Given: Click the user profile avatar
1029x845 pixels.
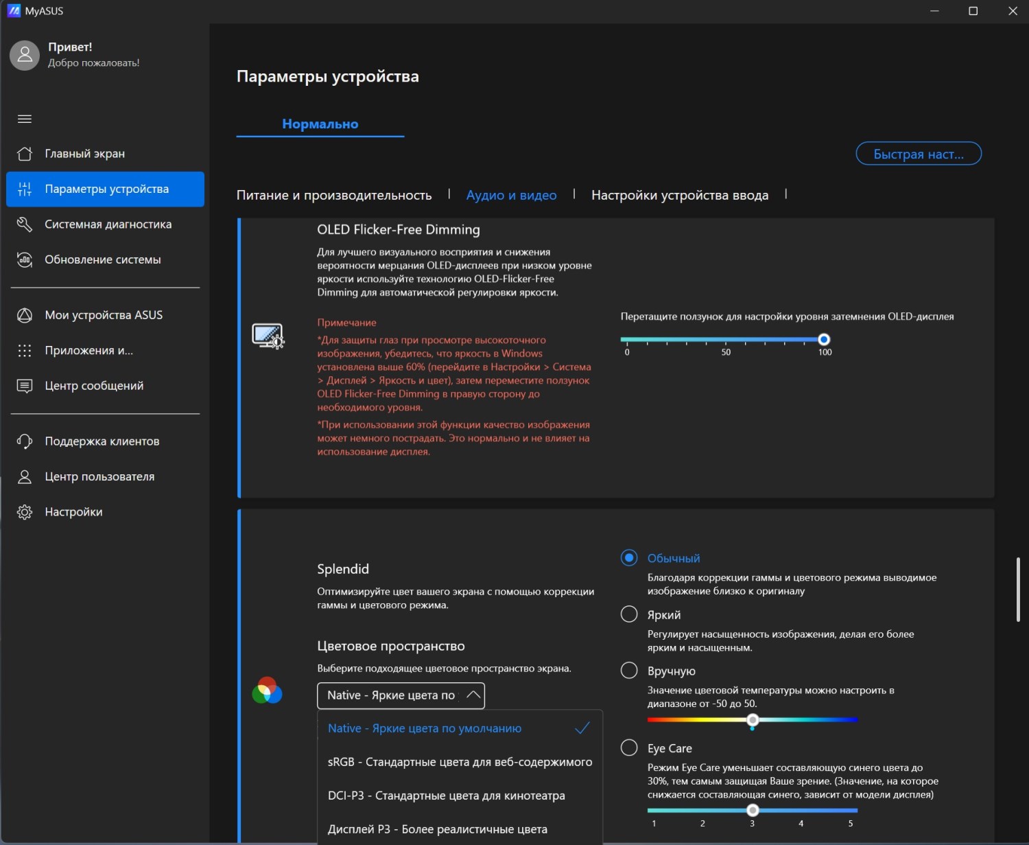Looking at the screenshot, I should (x=25, y=55).
